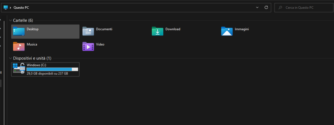
Task: Select the Immagini folder icon
Action: (227, 31)
